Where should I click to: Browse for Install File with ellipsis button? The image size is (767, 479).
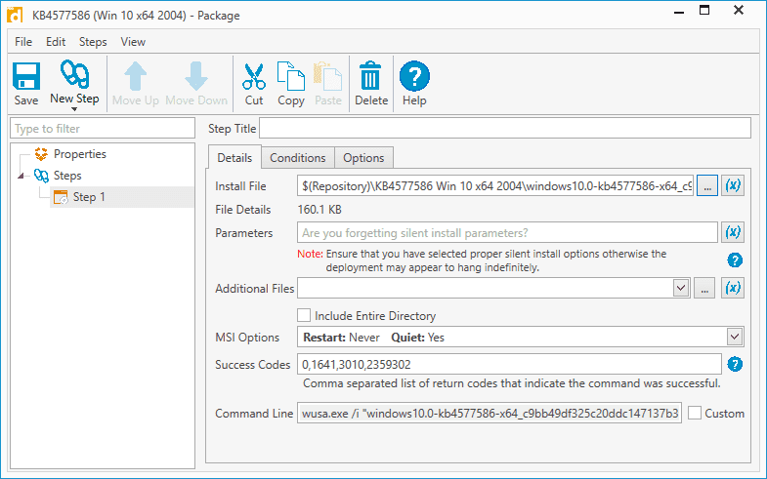click(x=707, y=185)
